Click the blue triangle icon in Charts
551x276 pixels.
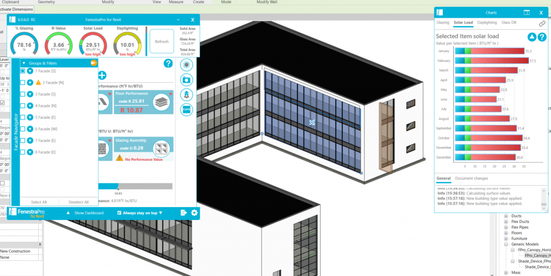point(532,37)
